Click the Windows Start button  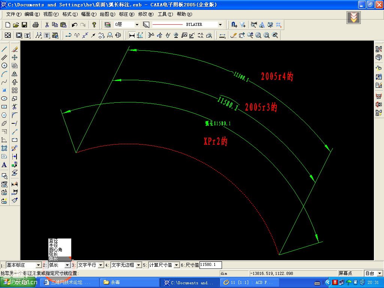click(18, 282)
